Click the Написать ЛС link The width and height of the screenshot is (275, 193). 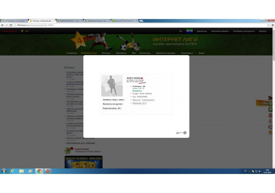pos(140,103)
